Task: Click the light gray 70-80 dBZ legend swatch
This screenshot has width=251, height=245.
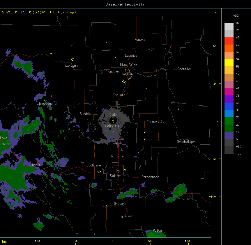Action: pyautogui.click(x=229, y=26)
